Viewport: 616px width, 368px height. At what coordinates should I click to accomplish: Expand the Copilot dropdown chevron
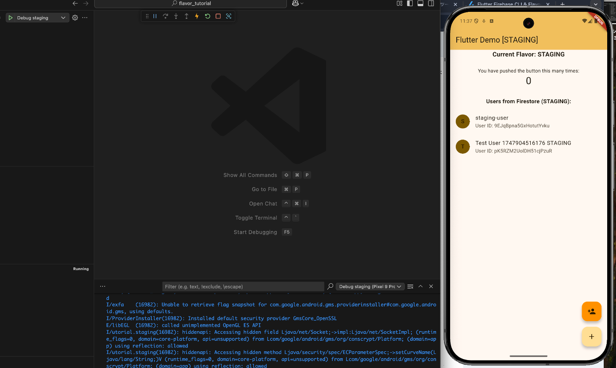tap(302, 4)
